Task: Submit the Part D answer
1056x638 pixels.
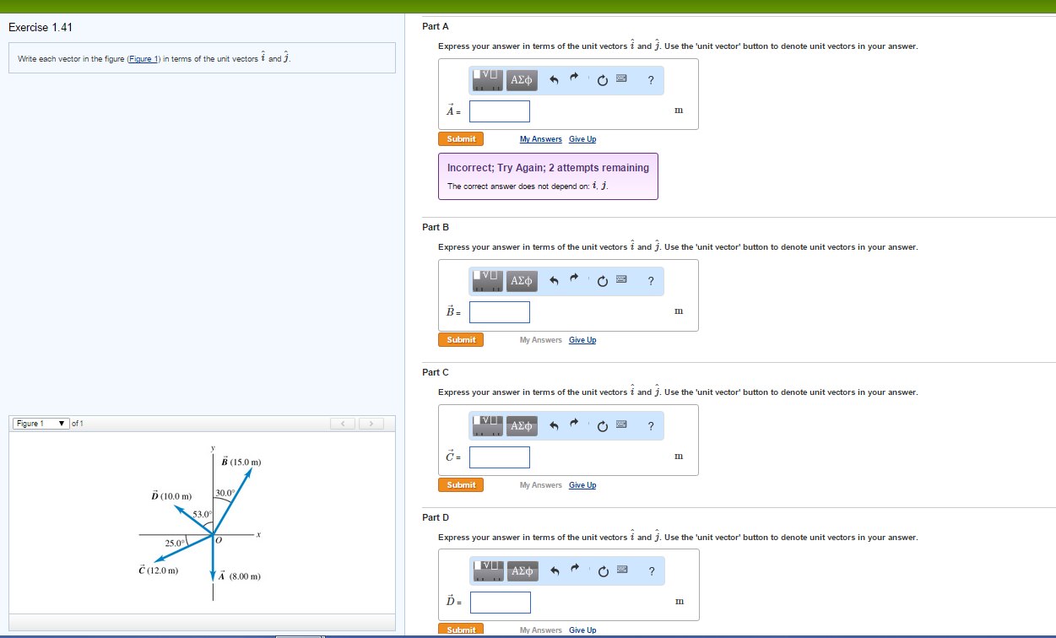Action: pyautogui.click(x=461, y=630)
